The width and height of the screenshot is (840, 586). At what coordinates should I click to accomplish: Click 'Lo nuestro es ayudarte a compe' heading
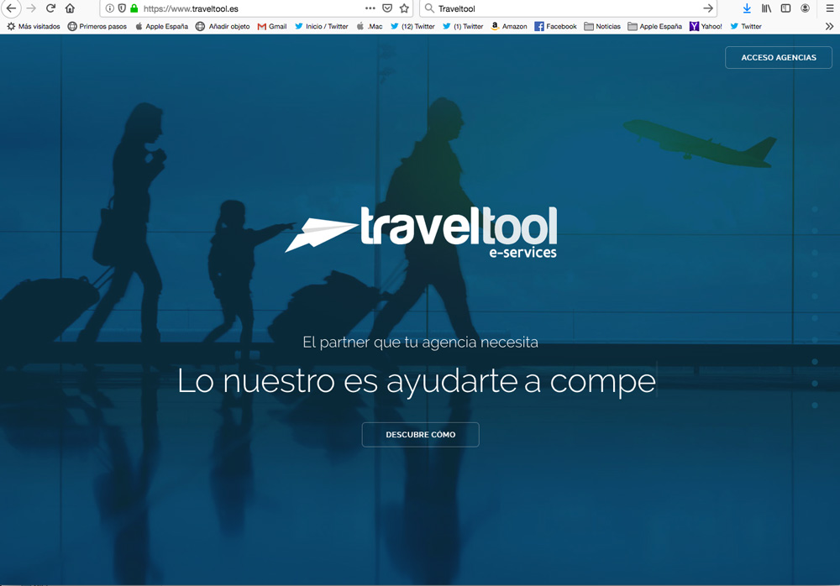[x=417, y=381]
